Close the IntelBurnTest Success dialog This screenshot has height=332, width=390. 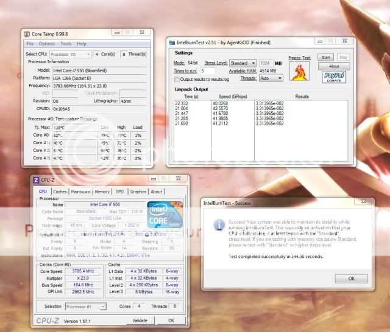364,201
